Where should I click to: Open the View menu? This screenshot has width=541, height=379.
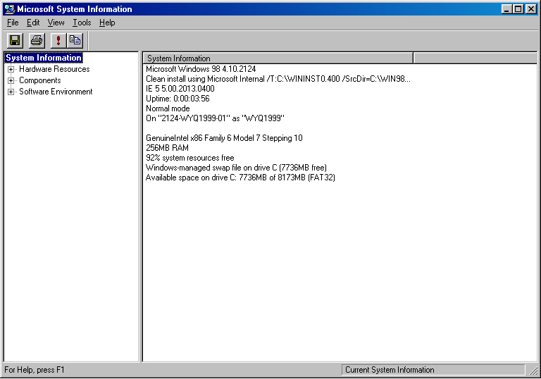click(56, 23)
